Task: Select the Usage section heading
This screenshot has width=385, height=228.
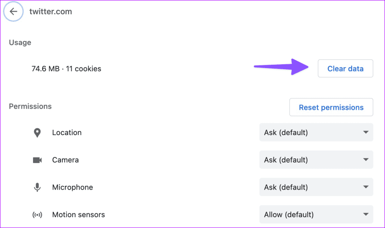Action: 20,43
